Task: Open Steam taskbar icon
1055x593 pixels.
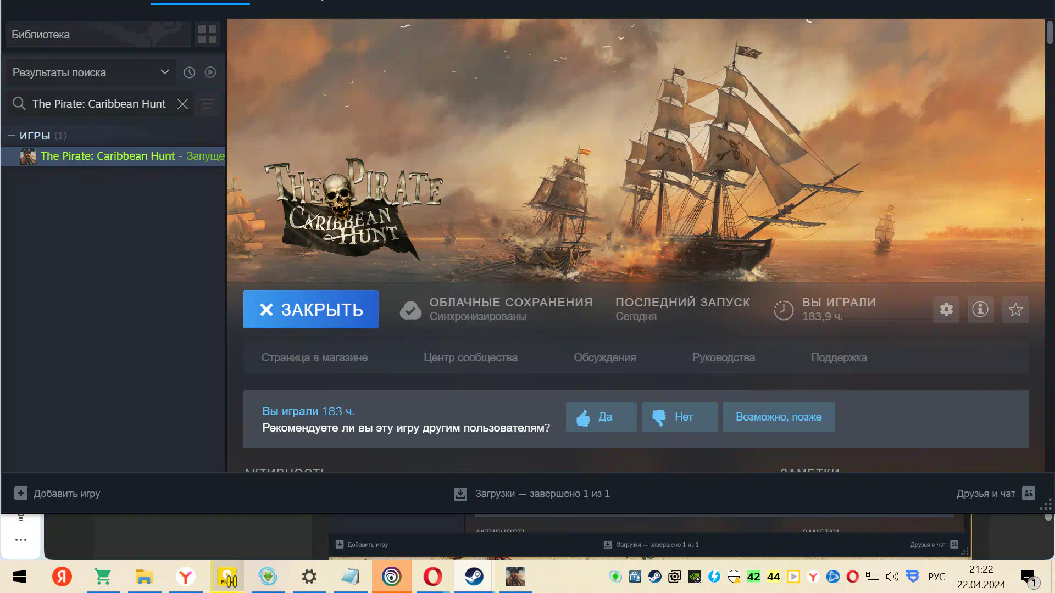Action: pyautogui.click(x=474, y=577)
